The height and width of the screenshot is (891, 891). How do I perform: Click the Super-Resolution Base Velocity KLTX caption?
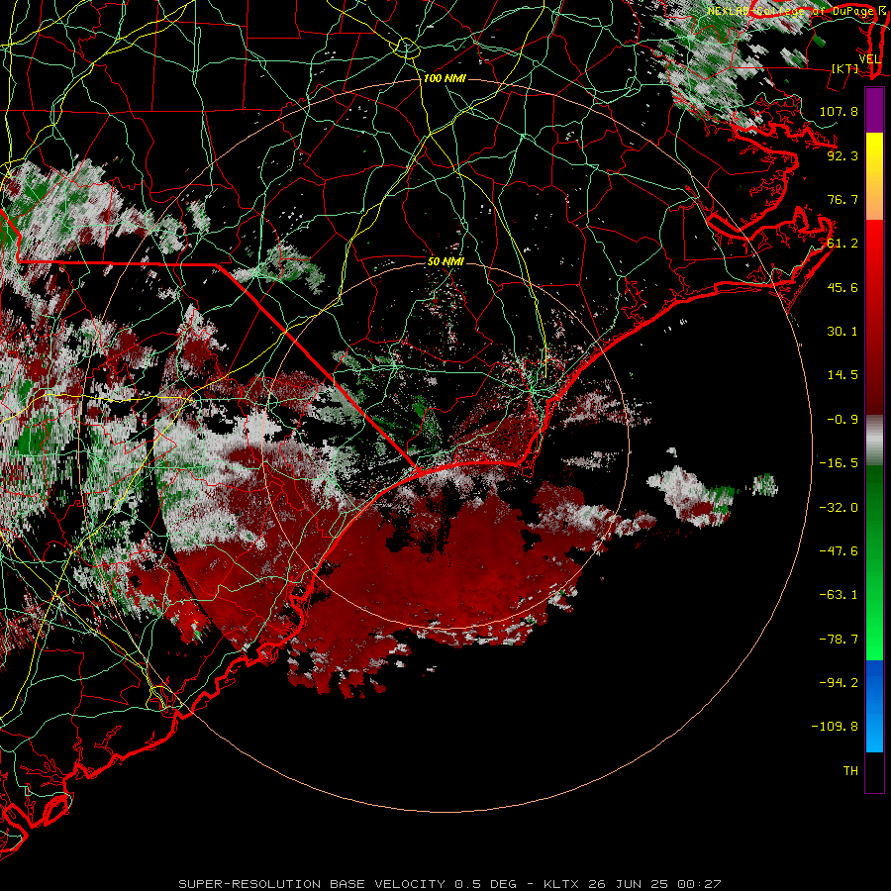(x=450, y=884)
